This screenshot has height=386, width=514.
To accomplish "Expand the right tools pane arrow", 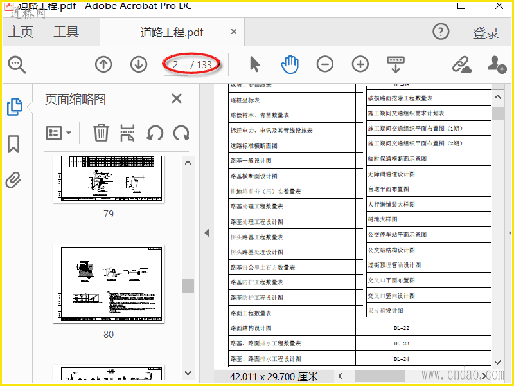I will (510, 233).
